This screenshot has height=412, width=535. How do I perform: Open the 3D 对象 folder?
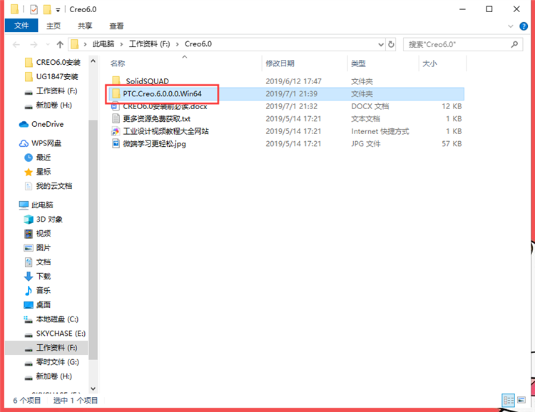point(49,220)
